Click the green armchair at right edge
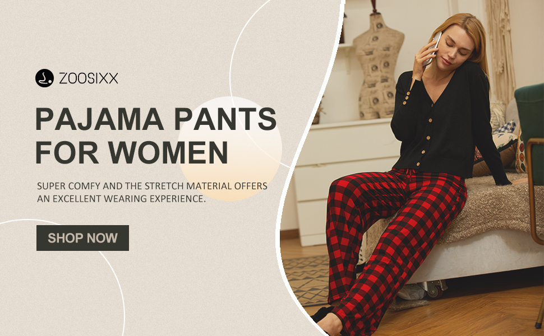Screen dimensions: 544x336 coord(530,138)
